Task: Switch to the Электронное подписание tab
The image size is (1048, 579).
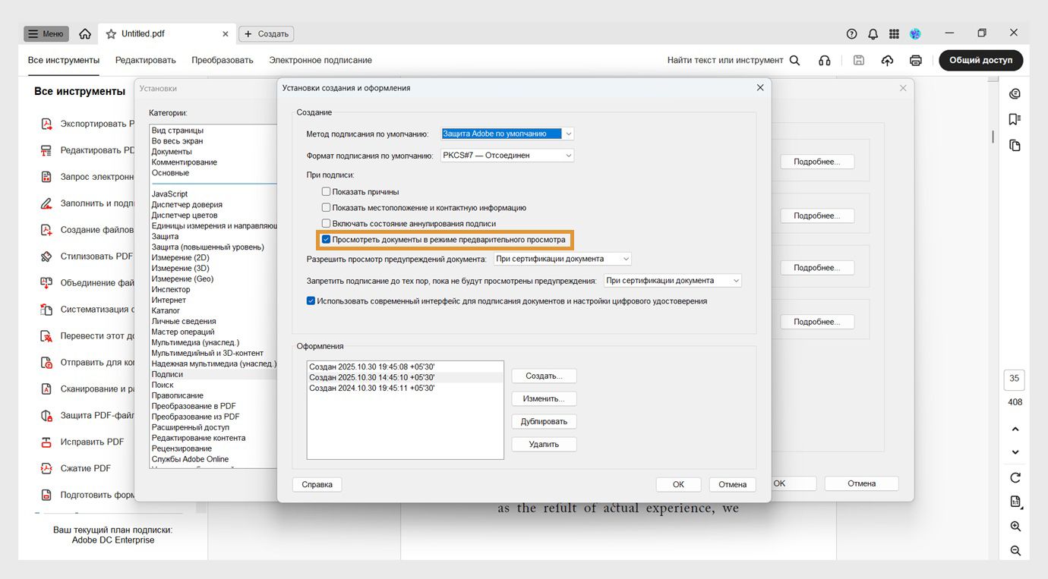Action: [x=320, y=60]
